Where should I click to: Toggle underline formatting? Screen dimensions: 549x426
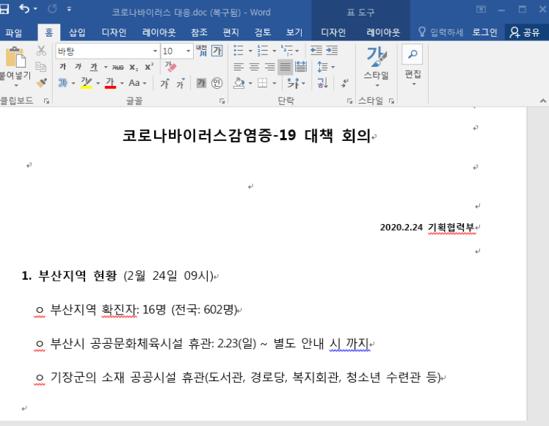coord(94,67)
